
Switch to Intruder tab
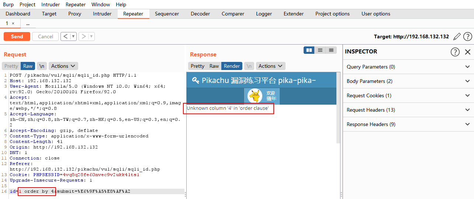102,14
